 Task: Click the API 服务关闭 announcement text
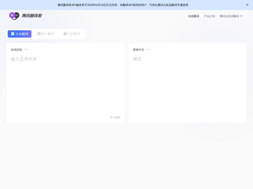(123, 5)
